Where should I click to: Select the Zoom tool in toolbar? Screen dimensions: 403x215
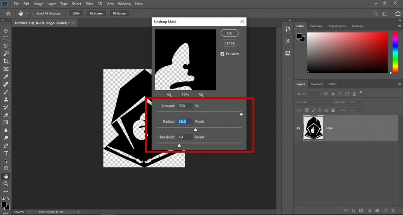6,184
